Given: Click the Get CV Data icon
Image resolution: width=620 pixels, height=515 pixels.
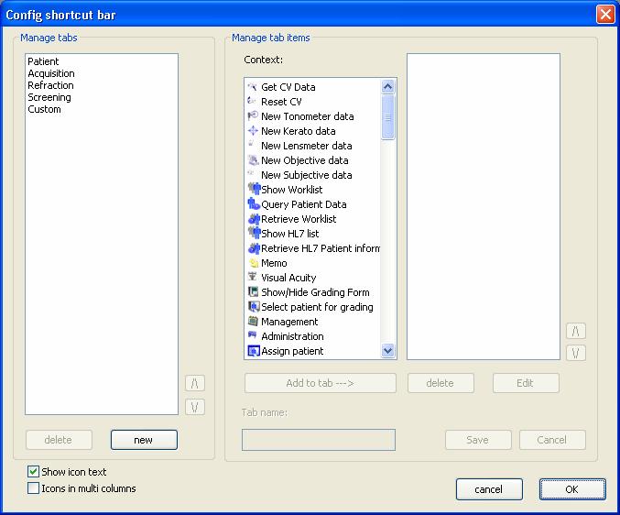Looking at the screenshot, I should pos(253,87).
